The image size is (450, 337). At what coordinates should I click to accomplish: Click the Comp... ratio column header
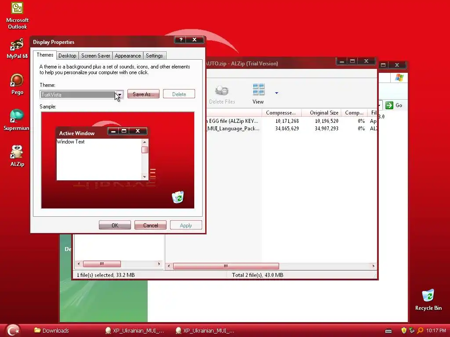click(x=354, y=113)
